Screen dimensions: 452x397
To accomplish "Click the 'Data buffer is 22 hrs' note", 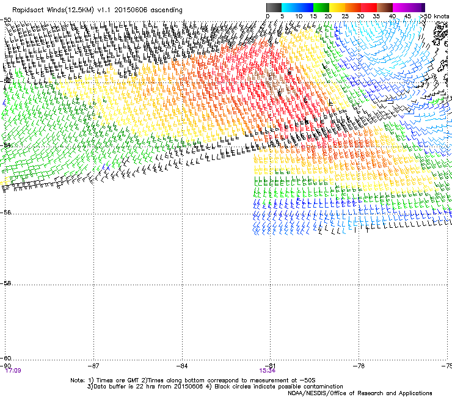I will [x=215, y=387].
